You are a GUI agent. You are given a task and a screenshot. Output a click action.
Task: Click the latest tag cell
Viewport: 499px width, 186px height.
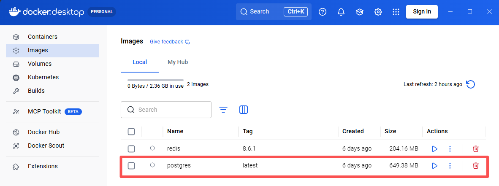pos(250,165)
